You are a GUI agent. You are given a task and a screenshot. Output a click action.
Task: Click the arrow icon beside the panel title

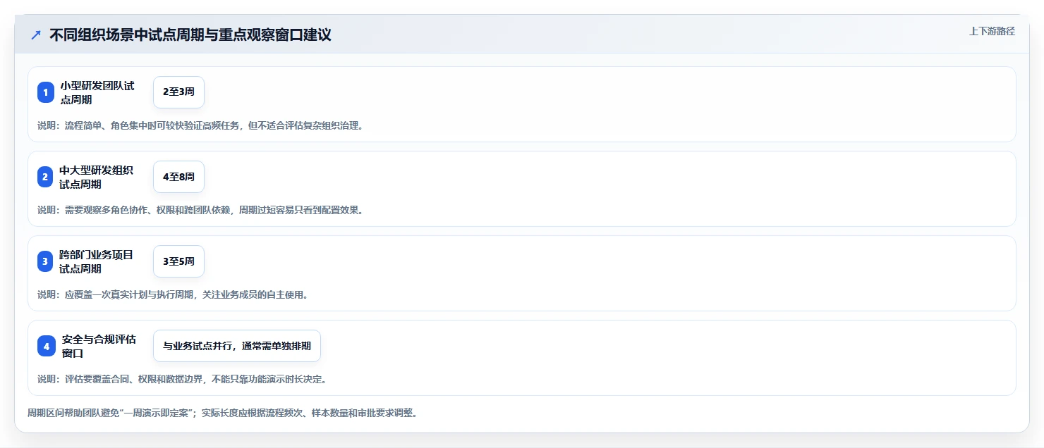36,35
